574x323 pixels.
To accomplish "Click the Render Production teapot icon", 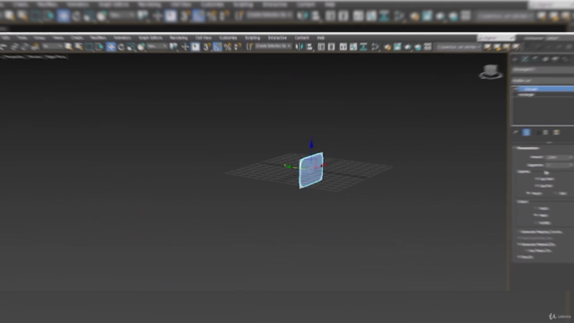I will click(x=408, y=47).
